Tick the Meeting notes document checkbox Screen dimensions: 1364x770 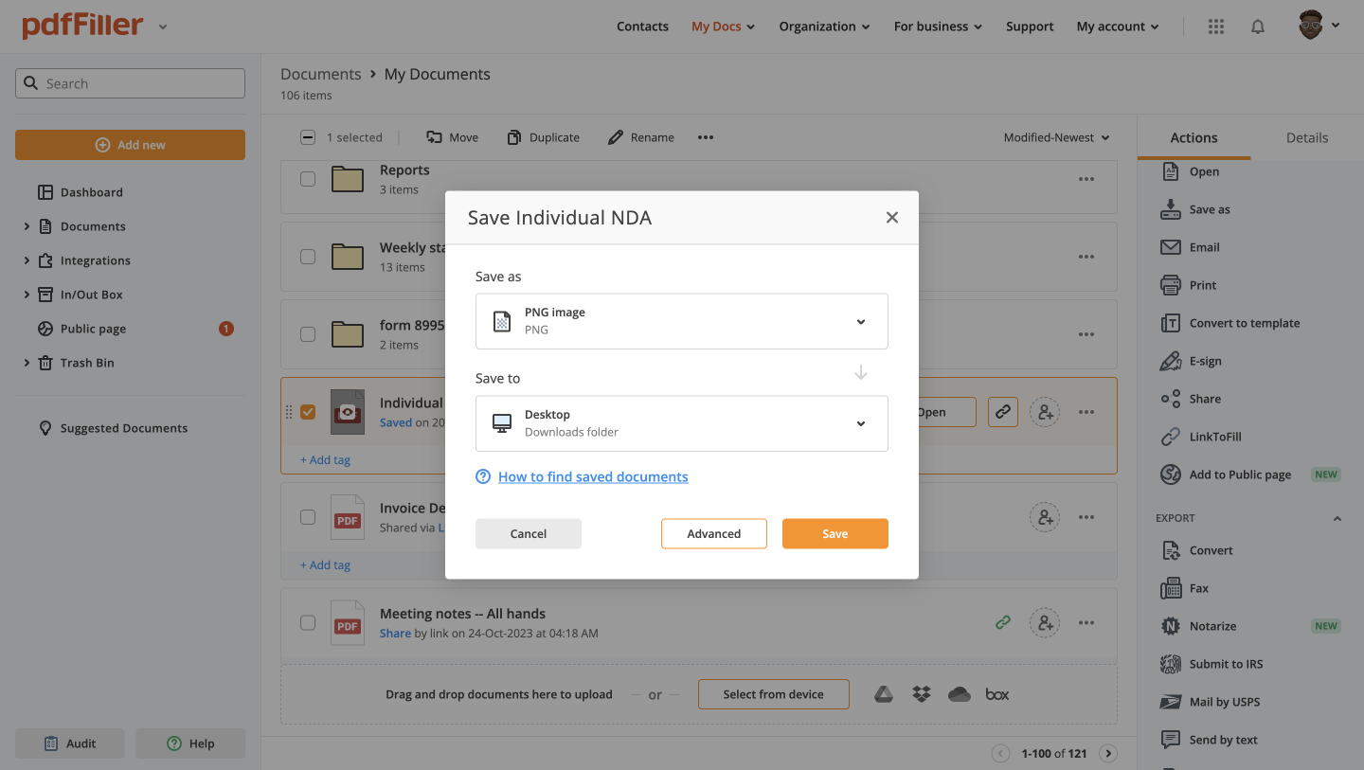(308, 622)
